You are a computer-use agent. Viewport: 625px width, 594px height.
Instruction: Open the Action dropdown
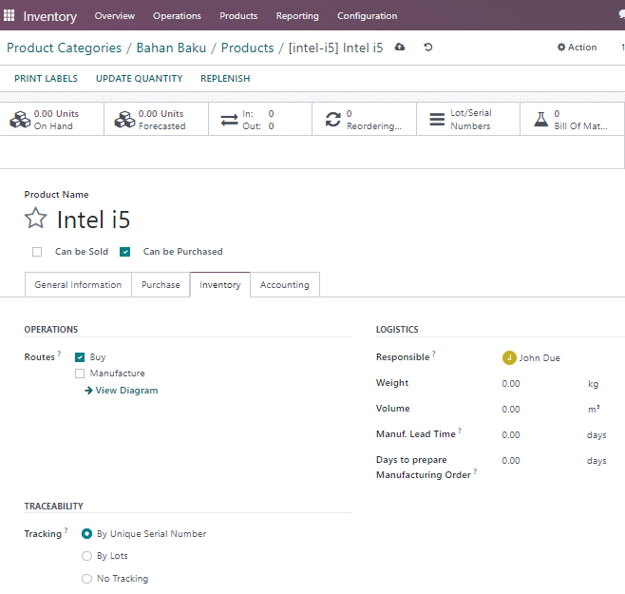577,48
